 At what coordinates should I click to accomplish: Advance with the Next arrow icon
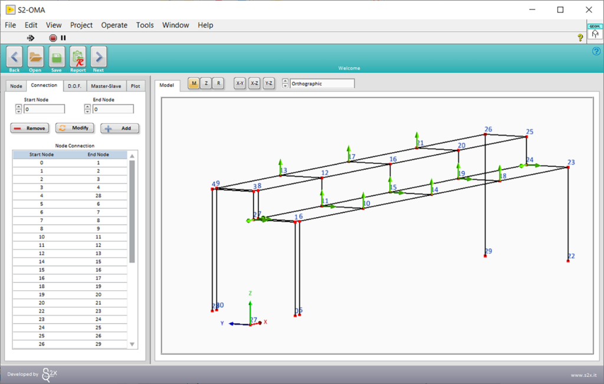[98, 57]
